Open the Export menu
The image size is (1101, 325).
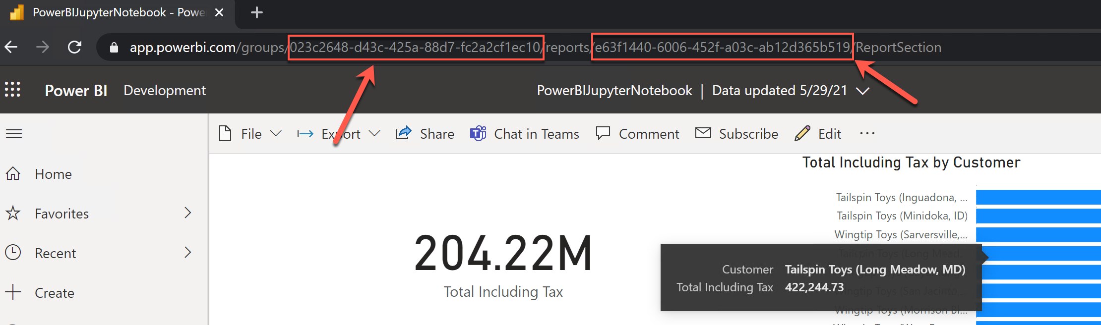pyautogui.click(x=339, y=134)
